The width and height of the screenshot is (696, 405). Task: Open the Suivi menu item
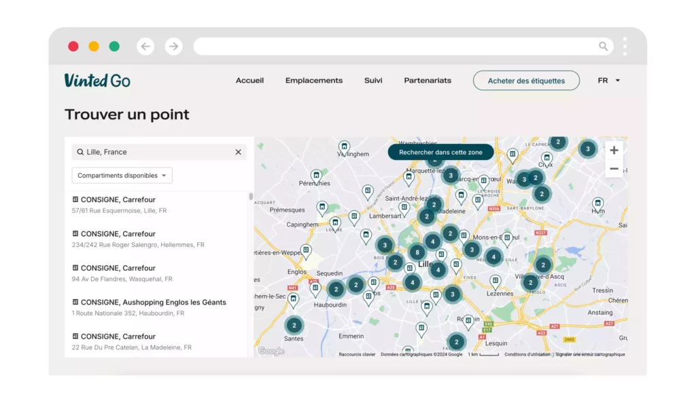point(373,81)
